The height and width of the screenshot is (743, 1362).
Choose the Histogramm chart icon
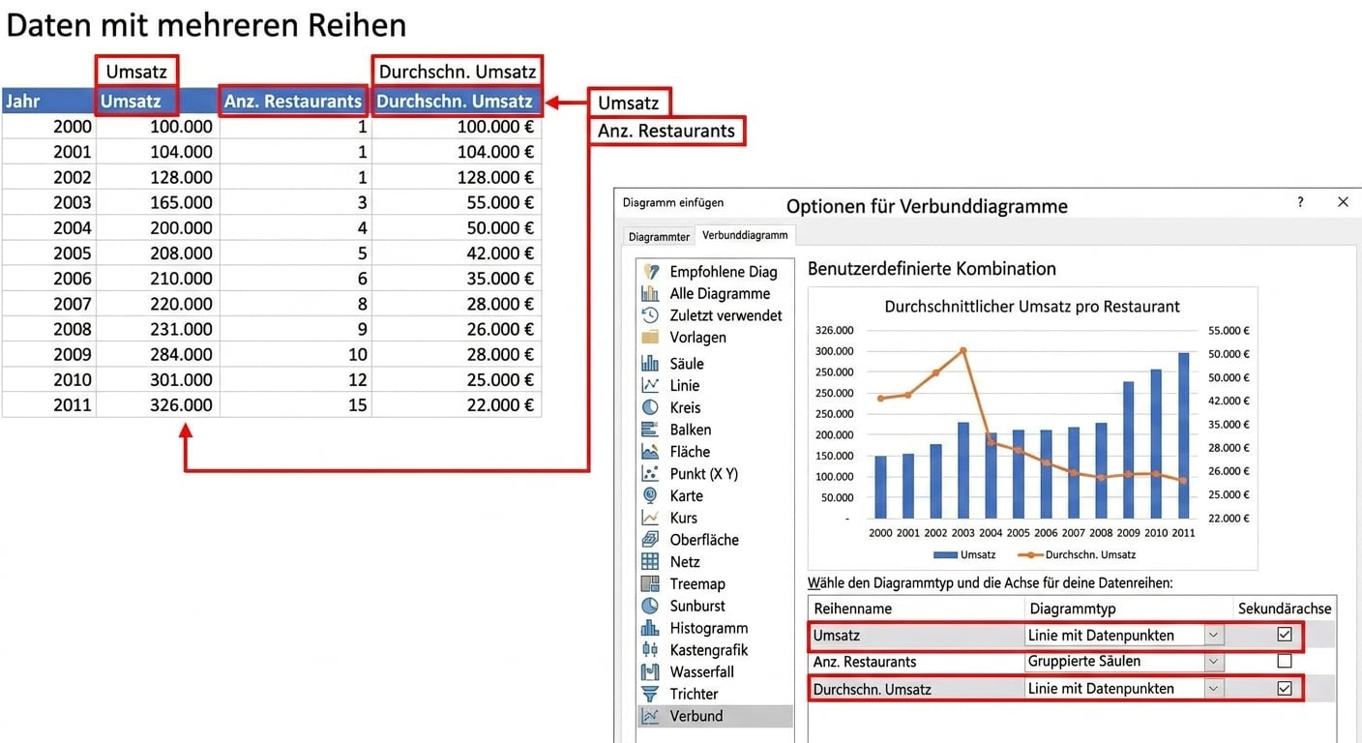point(650,628)
